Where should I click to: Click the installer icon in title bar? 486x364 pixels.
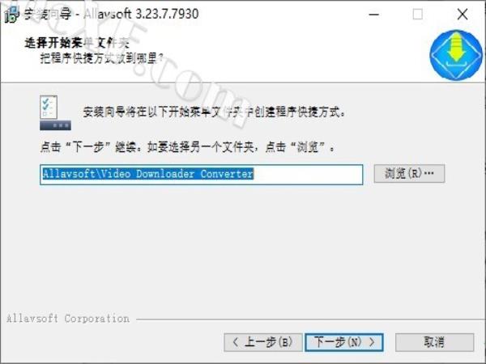click(x=11, y=15)
